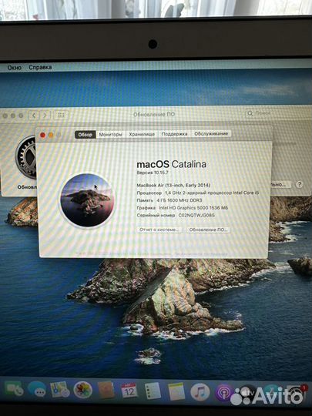Click the Графика Intel HD Graphics 5000 line
312x416 pixels.
183,208
